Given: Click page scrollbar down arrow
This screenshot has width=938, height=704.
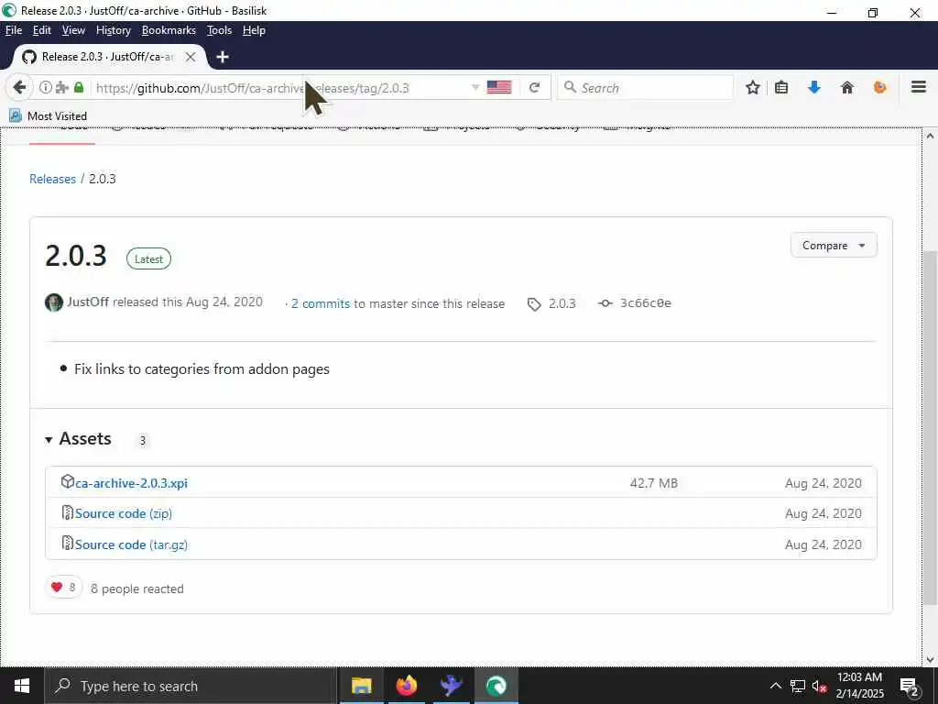Looking at the screenshot, I should coord(930,660).
